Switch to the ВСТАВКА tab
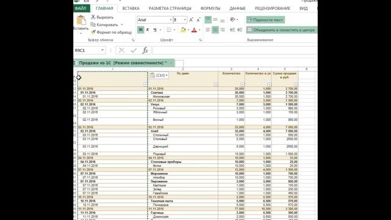The width and height of the screenshot is (391, 220). 131,8
